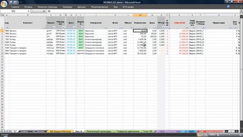243x137 pixels.
Task: Open the Excel Help question mark icon
Action: point(228,7)
